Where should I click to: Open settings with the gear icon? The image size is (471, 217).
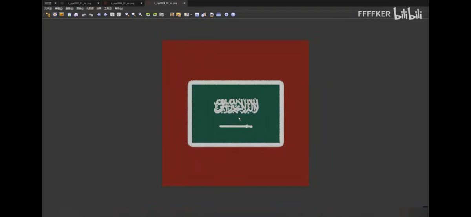click(x=226, y=14)
